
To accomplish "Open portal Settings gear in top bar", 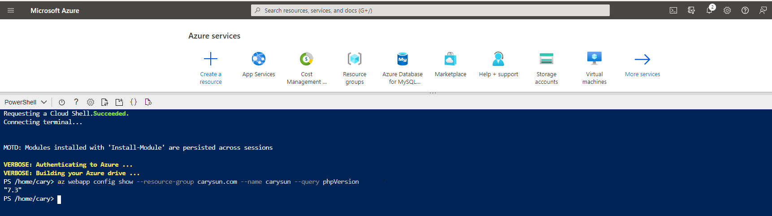I will point(727,10).
